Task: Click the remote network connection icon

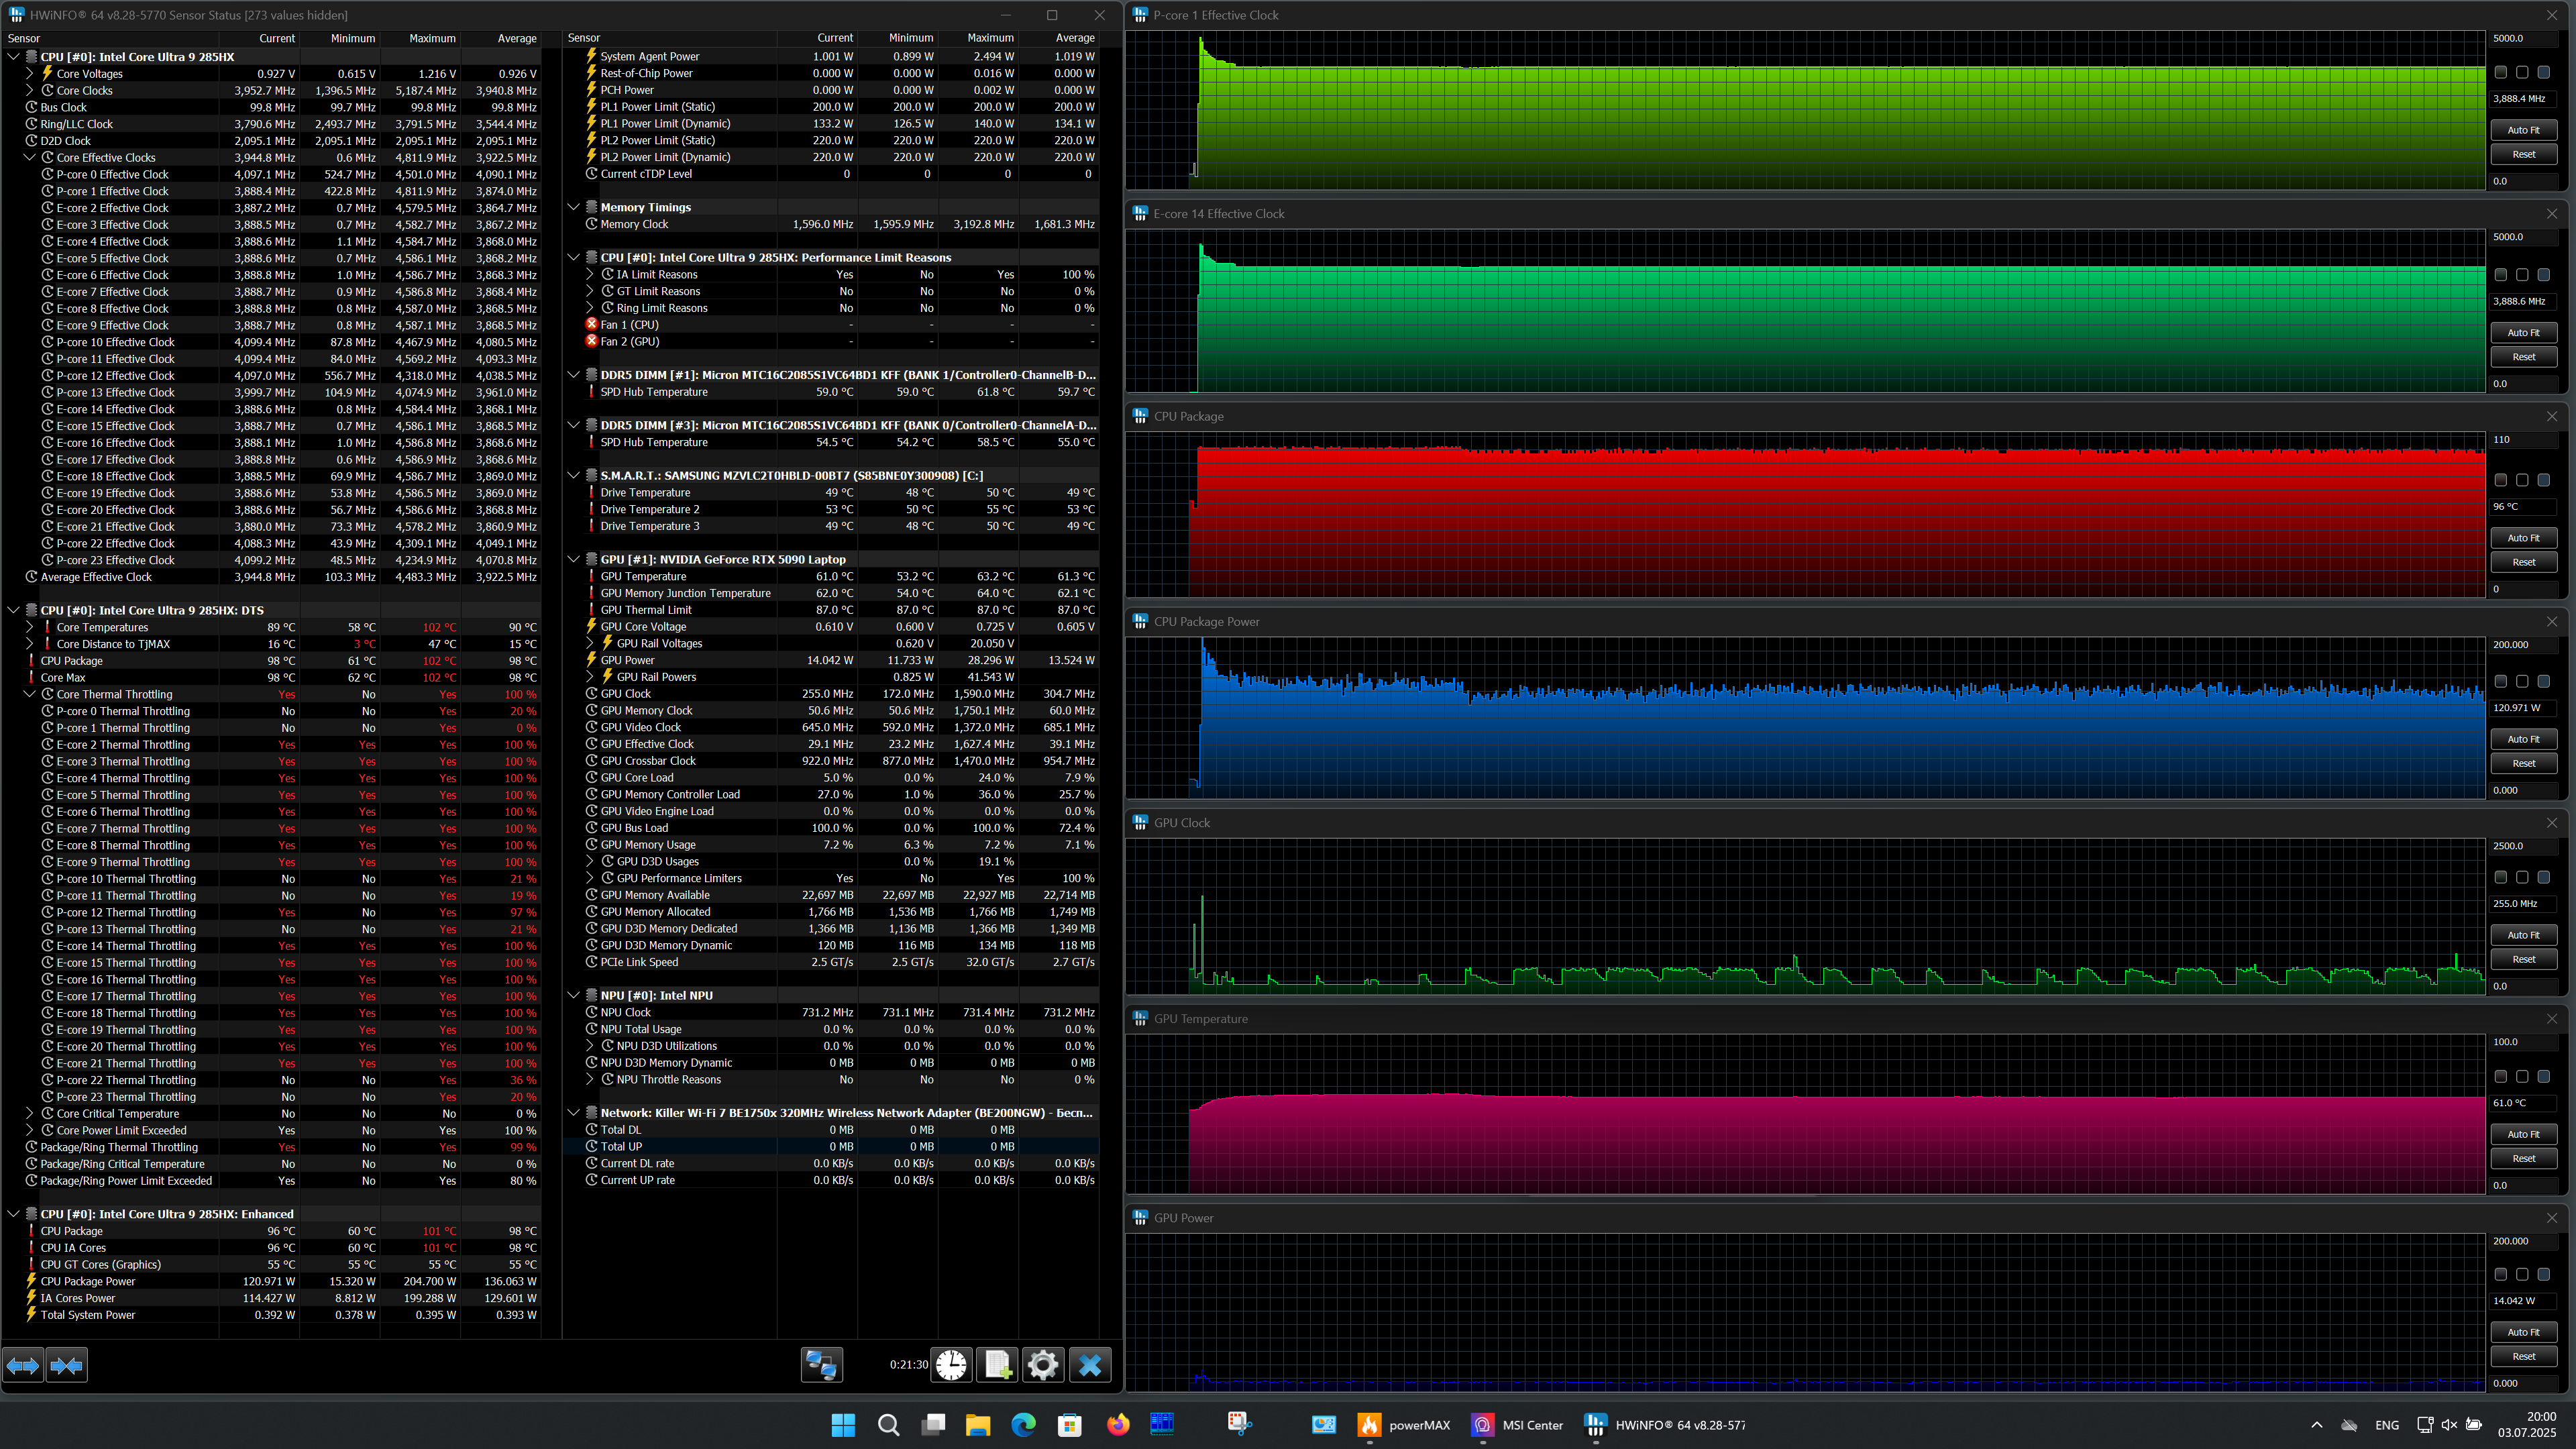Action: click(821, 1365)
